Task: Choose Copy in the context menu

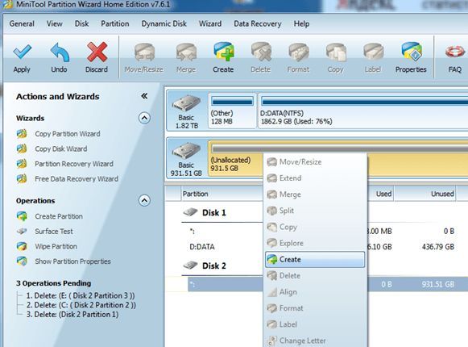Action: click(315, 227)
